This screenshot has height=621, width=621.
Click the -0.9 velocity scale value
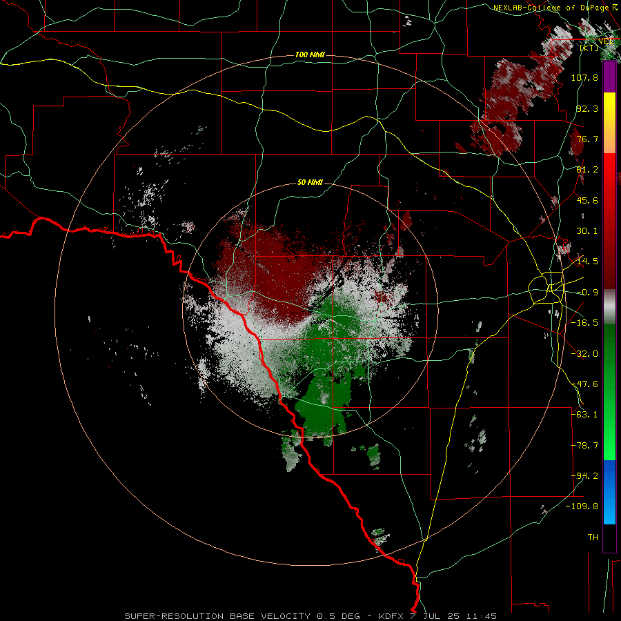[587, 293]
